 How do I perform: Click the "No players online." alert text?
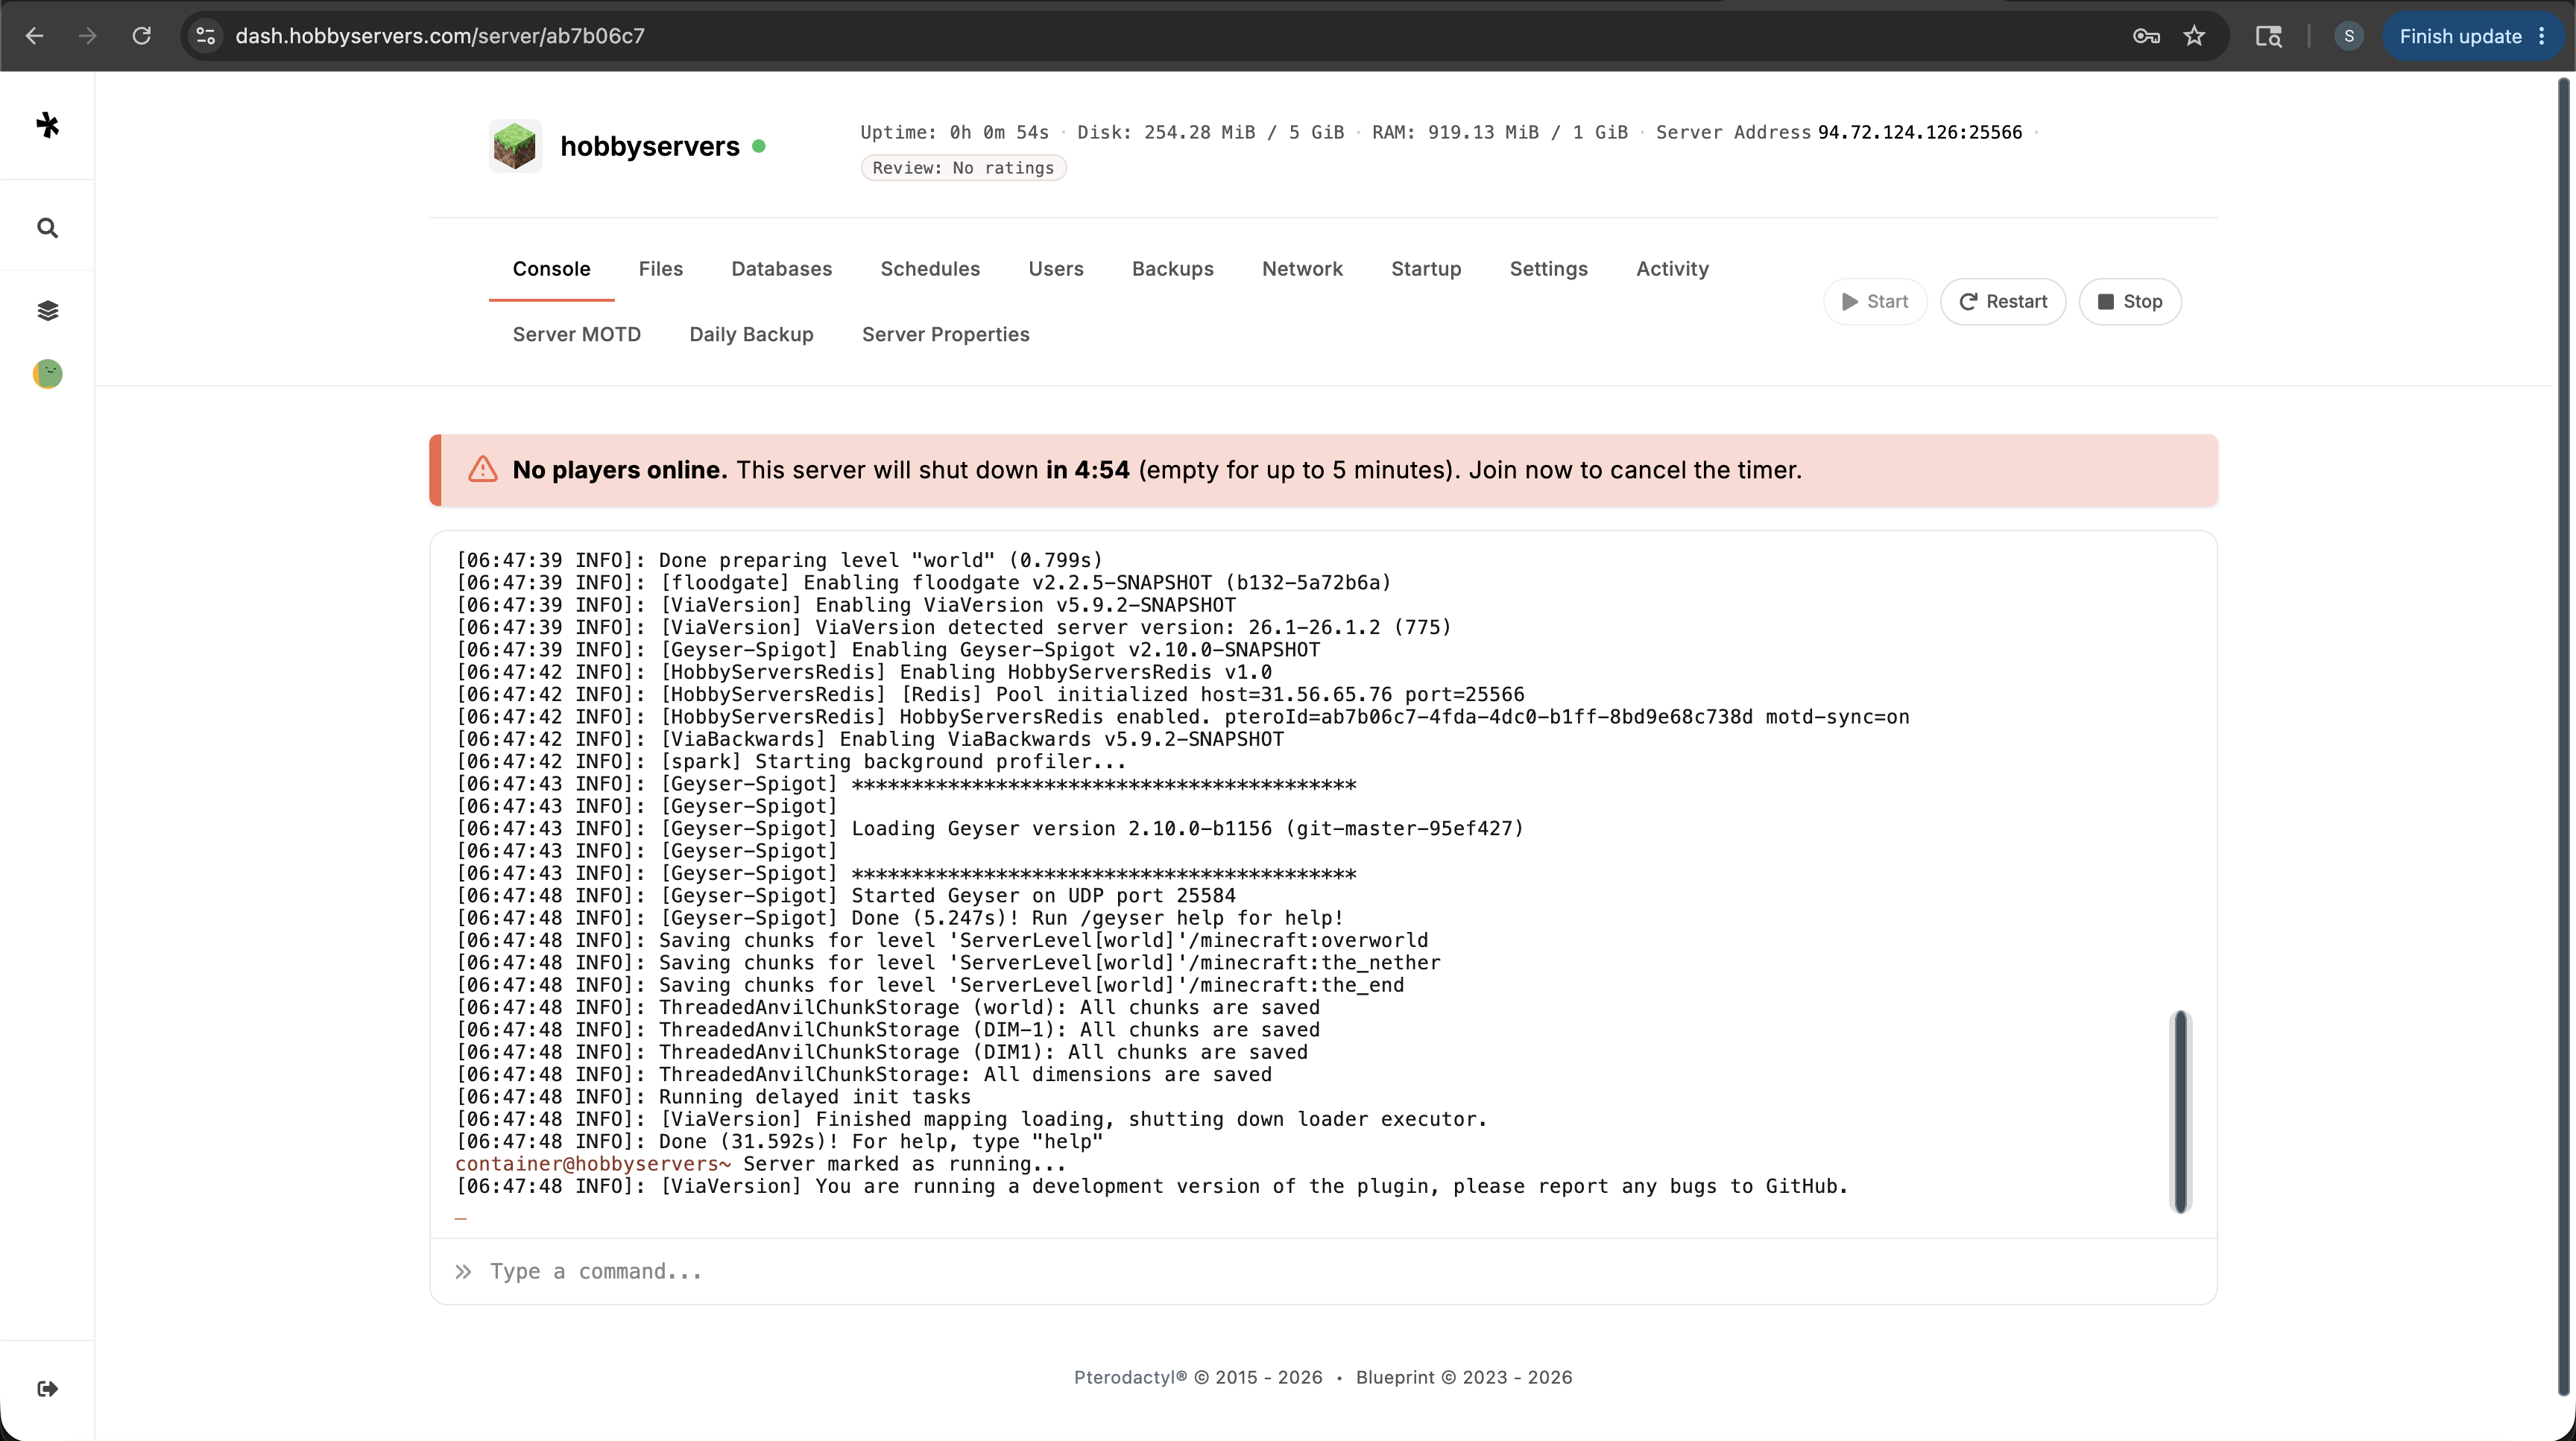[619, 469]
